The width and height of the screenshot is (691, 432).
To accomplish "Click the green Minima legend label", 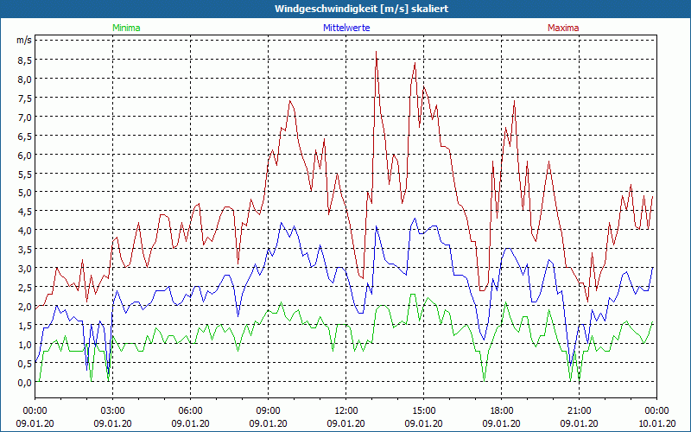I will 126,28.
